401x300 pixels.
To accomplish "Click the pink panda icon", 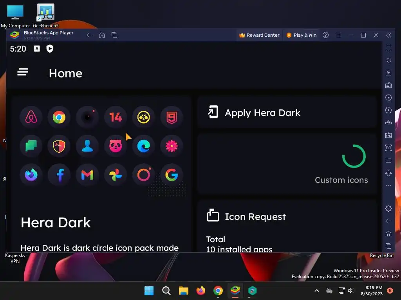I will point(116,146).
